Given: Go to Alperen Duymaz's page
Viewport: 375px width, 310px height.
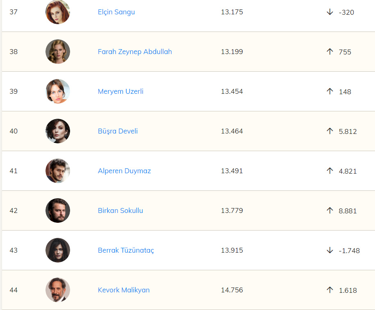Looking at the screenshot, I should [124, 171].
